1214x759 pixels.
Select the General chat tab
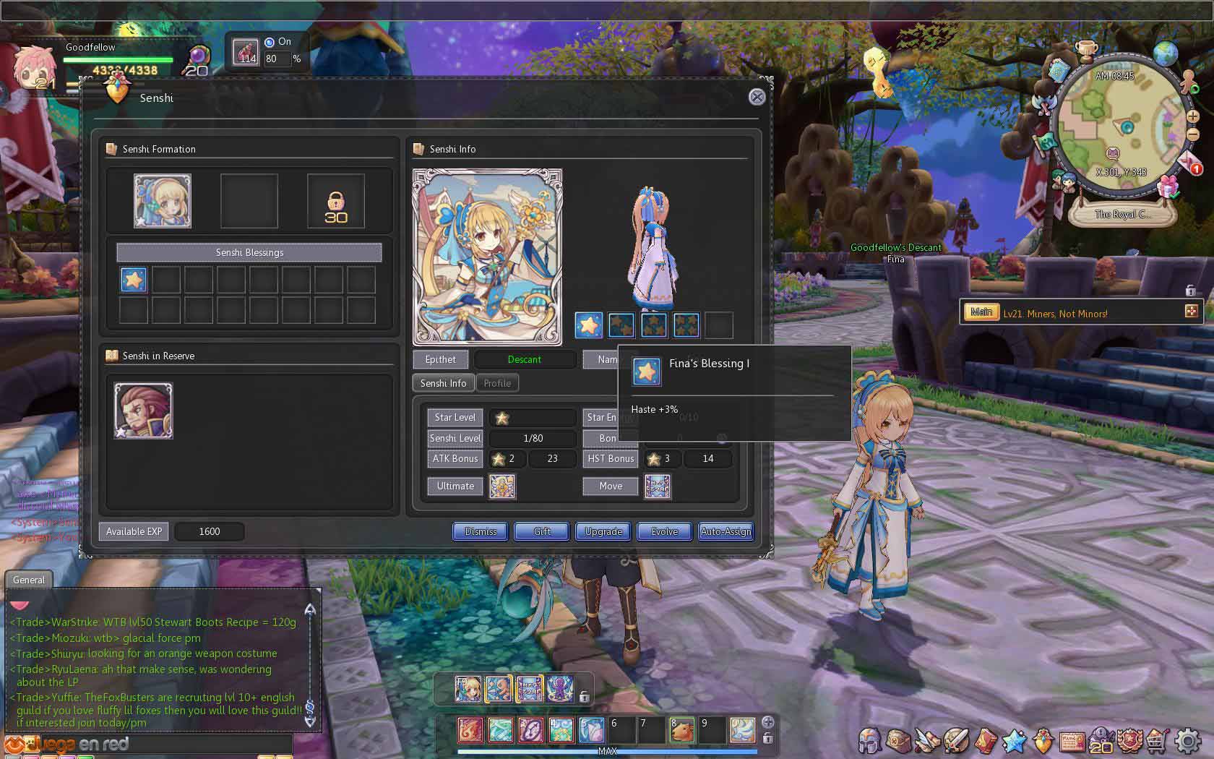tap(29, 580)
